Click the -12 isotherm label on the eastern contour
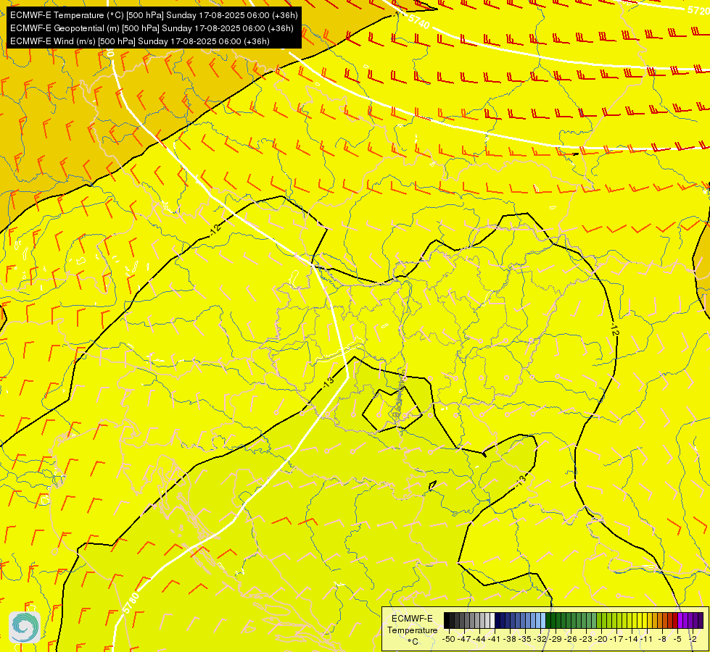 tap(614, 330)
